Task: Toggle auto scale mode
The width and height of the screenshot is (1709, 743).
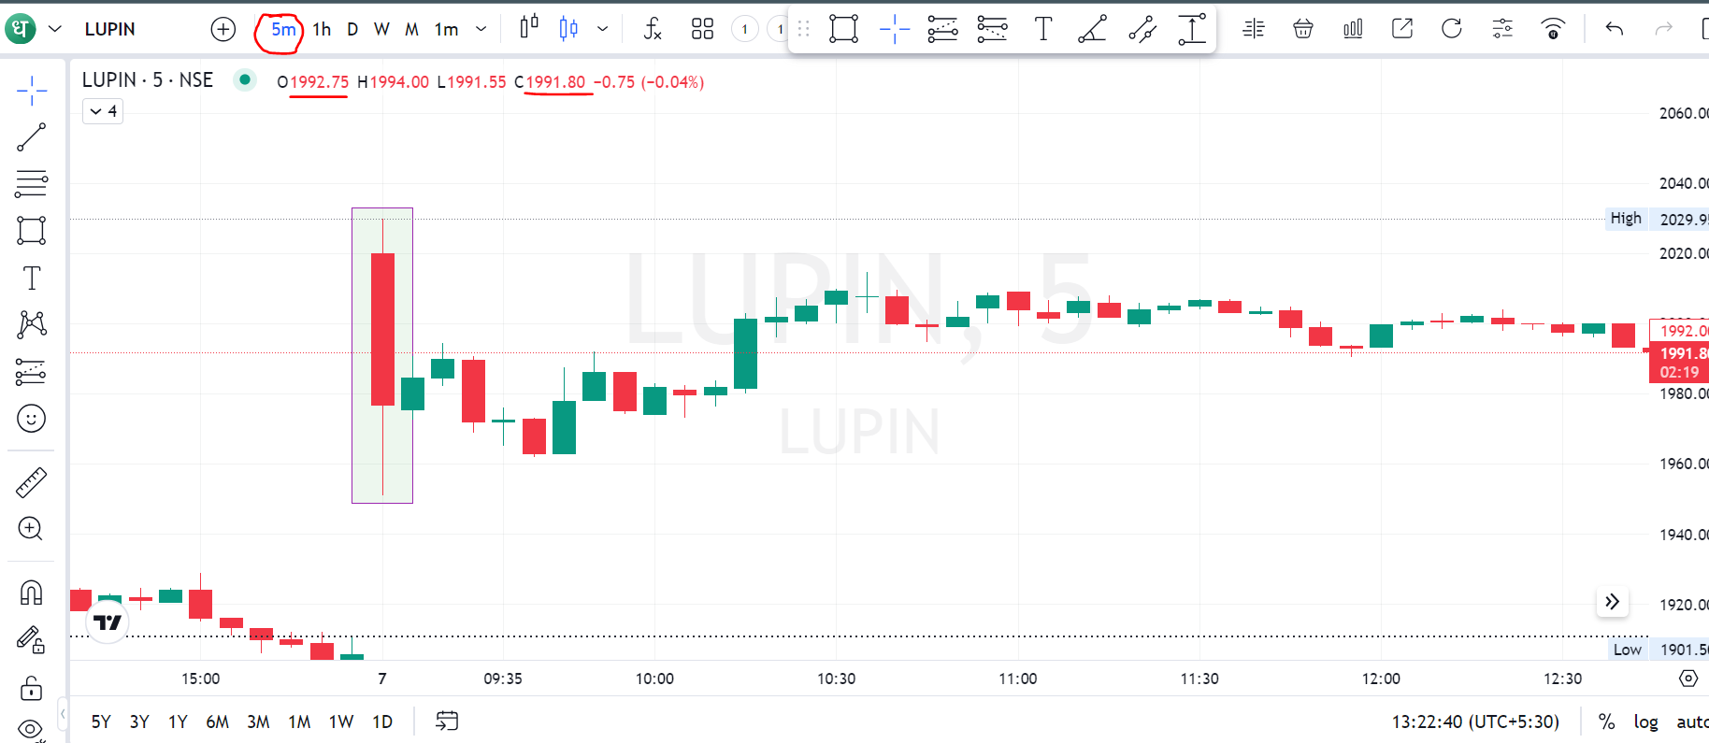Action: [1691, 722]
